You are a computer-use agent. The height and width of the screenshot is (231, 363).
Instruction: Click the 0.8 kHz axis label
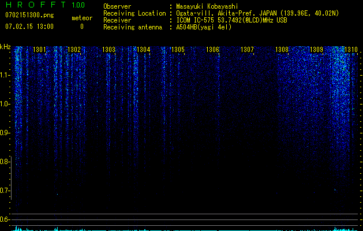pyautogui.click(x=5, y=162)
